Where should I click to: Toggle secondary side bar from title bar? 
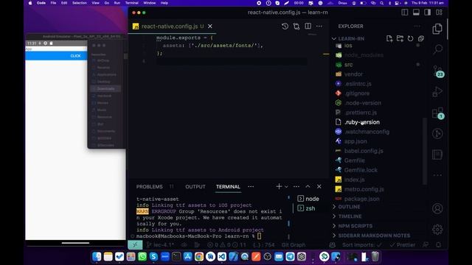428,13
